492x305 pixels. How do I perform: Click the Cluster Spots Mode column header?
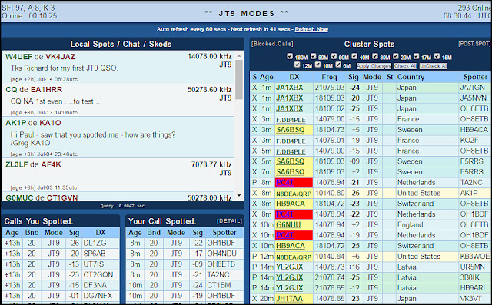[372, 77]
